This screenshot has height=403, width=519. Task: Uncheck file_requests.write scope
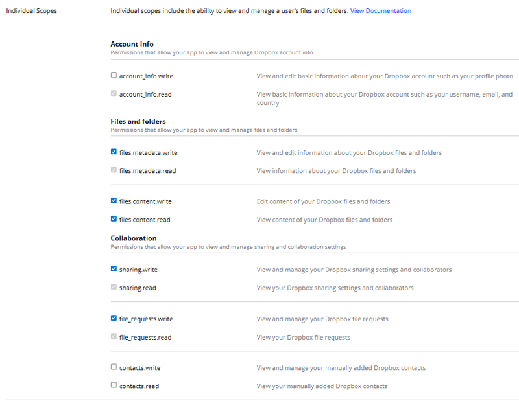114,318
